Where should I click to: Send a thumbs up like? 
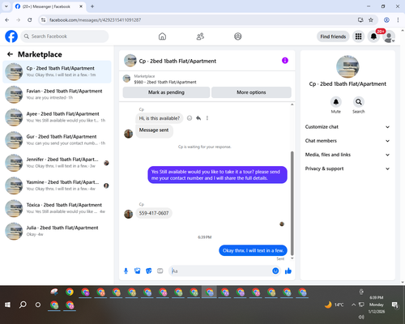click(x=288, y=271)
